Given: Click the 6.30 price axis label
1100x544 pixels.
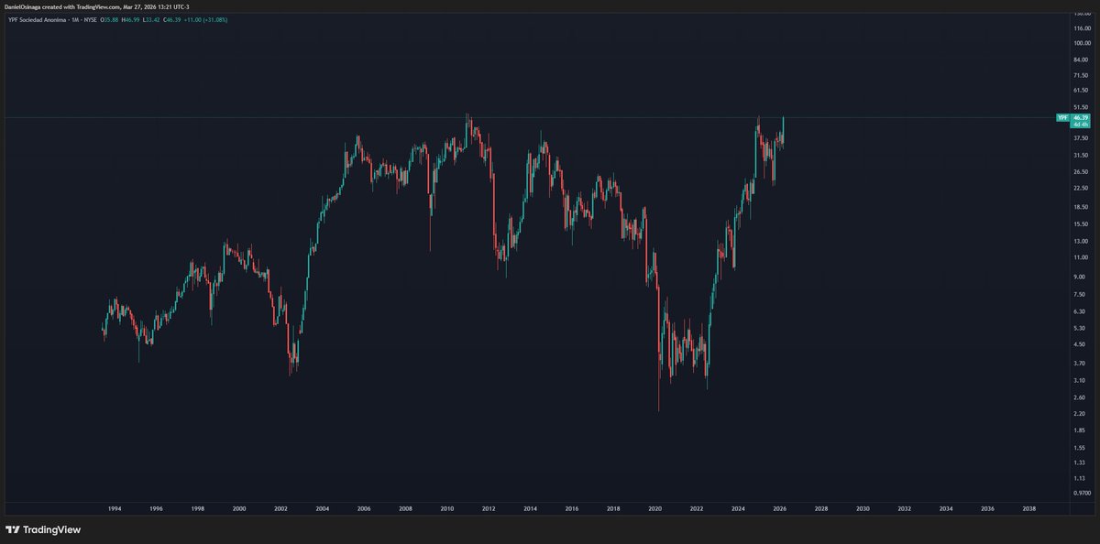Looking at the screenshot, I should click(1079, 311).
